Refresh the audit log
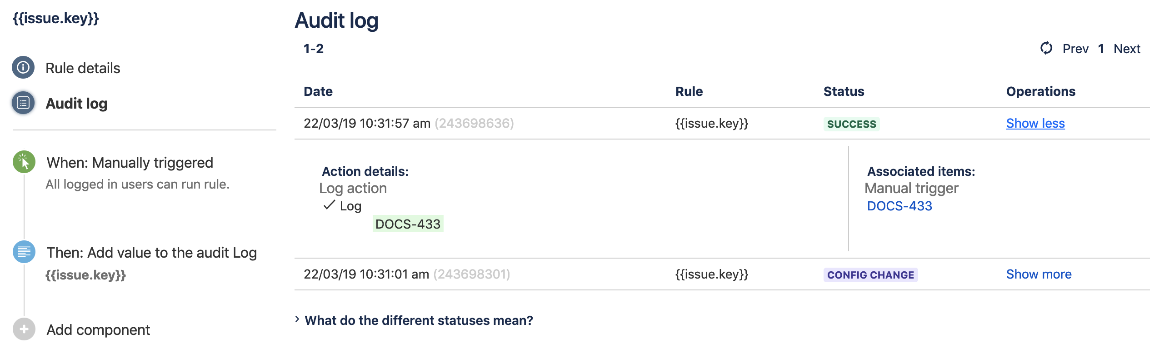 tap(1046, 48)
